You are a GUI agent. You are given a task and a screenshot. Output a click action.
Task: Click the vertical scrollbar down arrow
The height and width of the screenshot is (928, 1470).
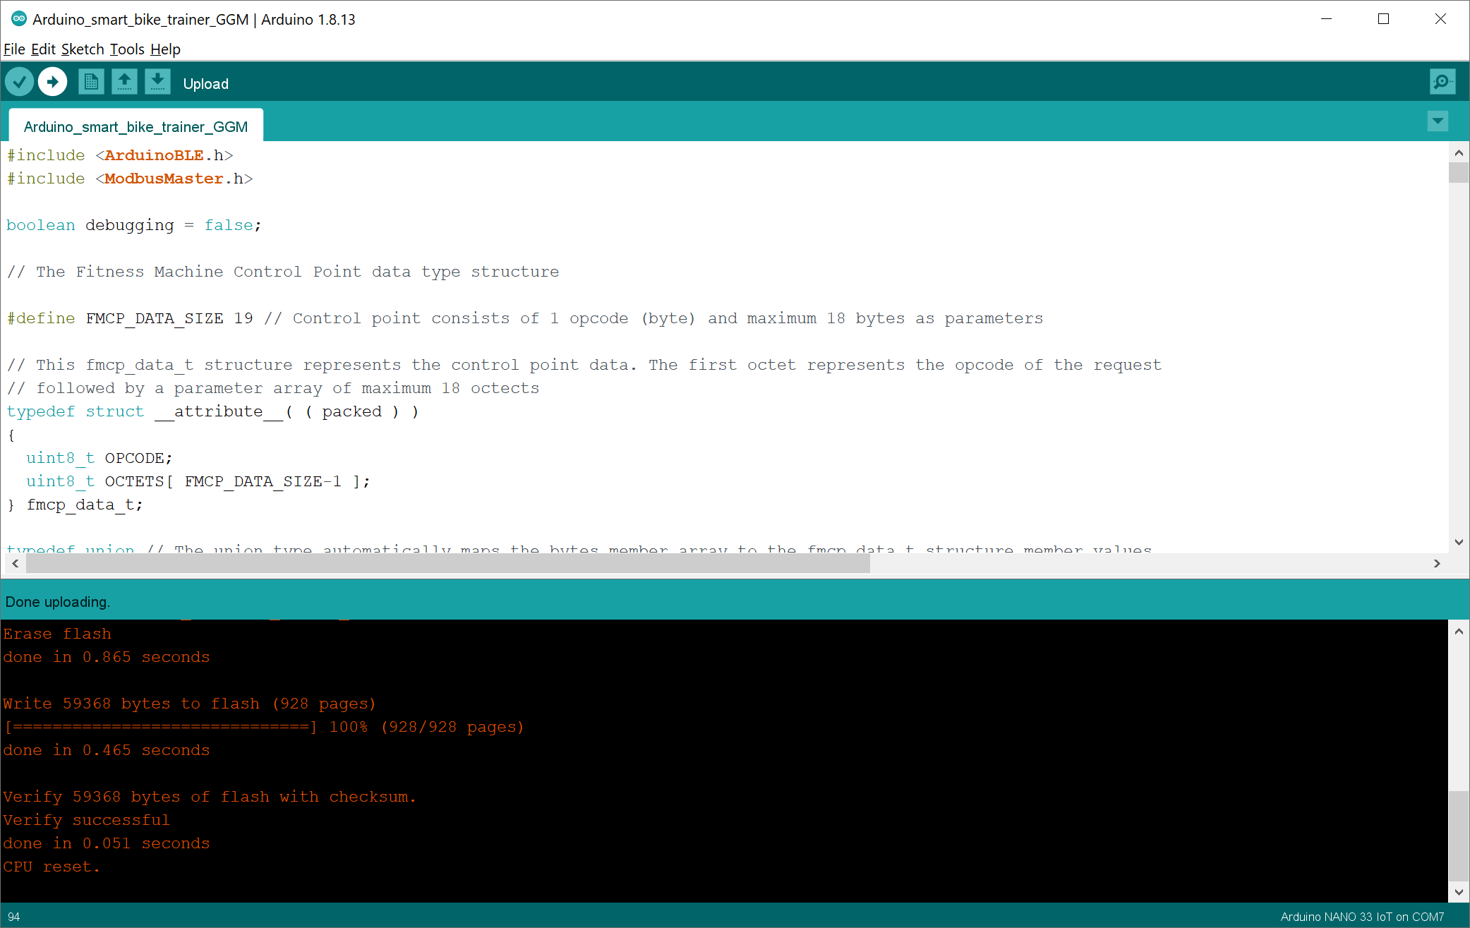tap(1459, 542)
